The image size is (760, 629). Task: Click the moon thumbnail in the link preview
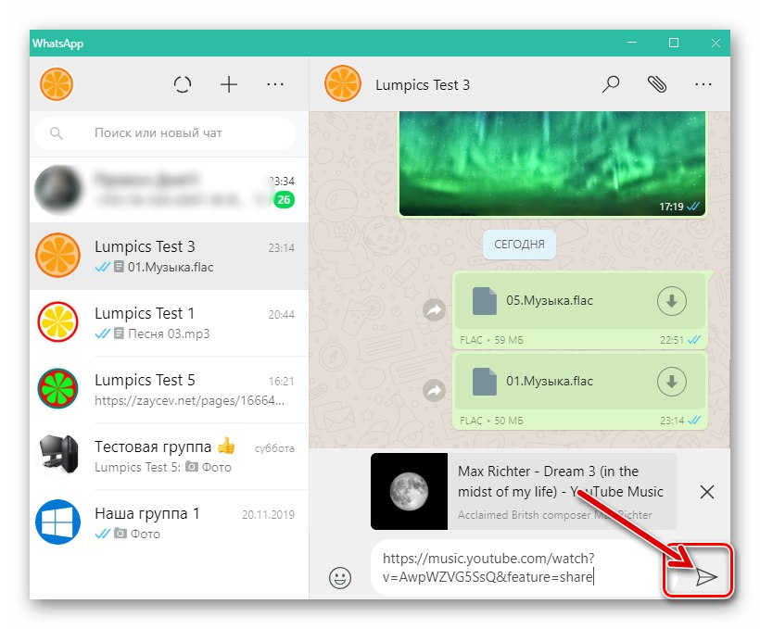pyautogui.click(x=409, y=491)
